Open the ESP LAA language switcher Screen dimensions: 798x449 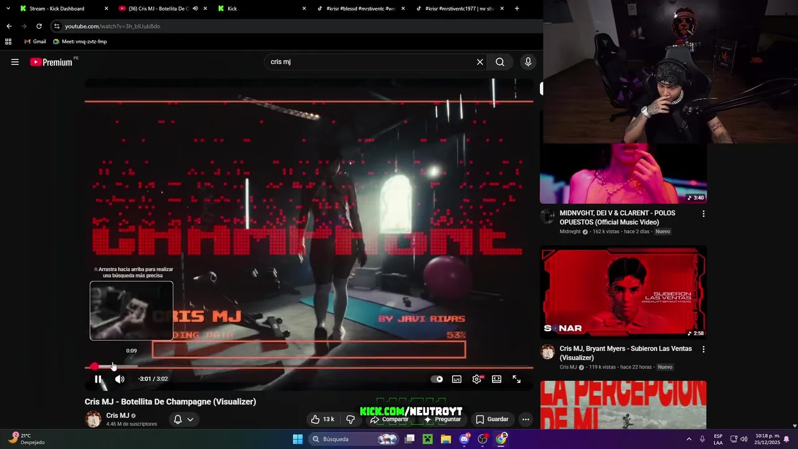[718, 439]
